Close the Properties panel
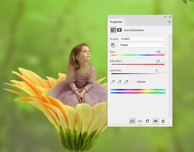 [170, 17]
